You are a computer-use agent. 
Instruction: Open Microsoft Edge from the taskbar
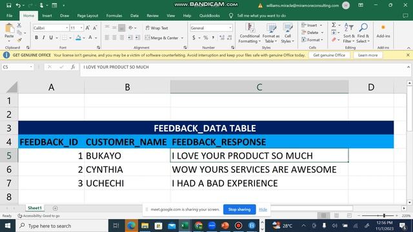(131, 226)
